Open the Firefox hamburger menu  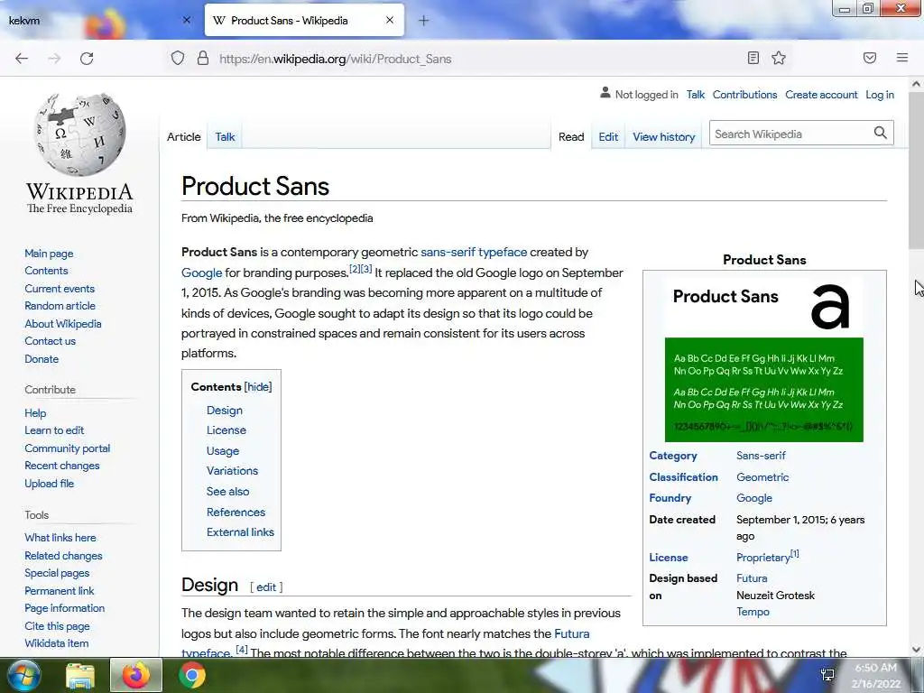[902, 58]
